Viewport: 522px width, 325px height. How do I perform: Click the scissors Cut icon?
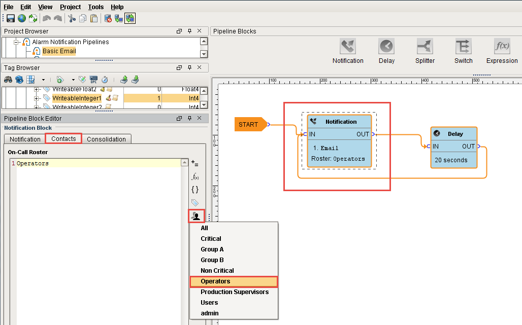coord(72,19)
